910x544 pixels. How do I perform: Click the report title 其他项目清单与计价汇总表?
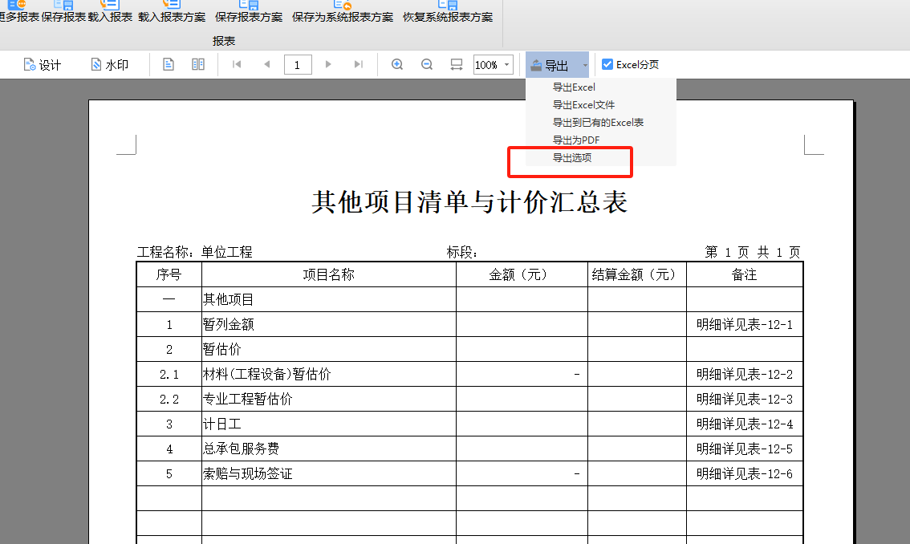tap(469, 202)
